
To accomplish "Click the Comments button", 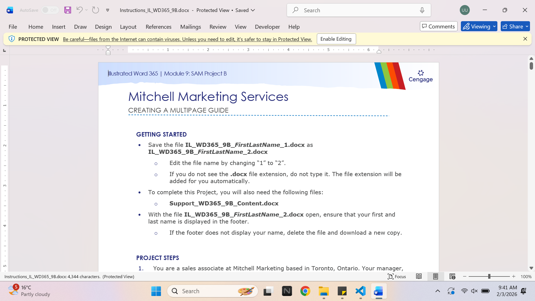I will pyautogui.click(x=439, y=26).
